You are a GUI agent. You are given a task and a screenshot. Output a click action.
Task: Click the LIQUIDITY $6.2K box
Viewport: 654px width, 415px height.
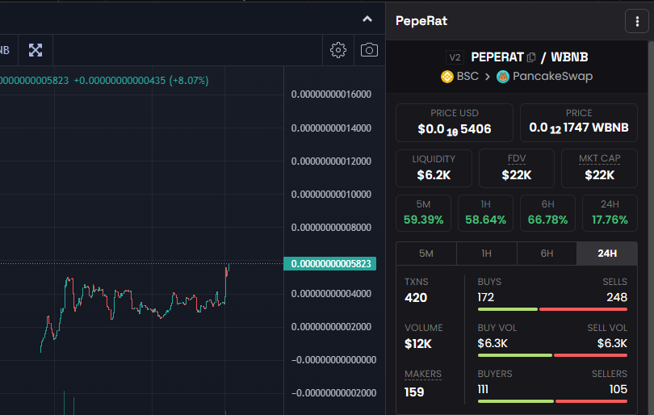tap(434, 168)
